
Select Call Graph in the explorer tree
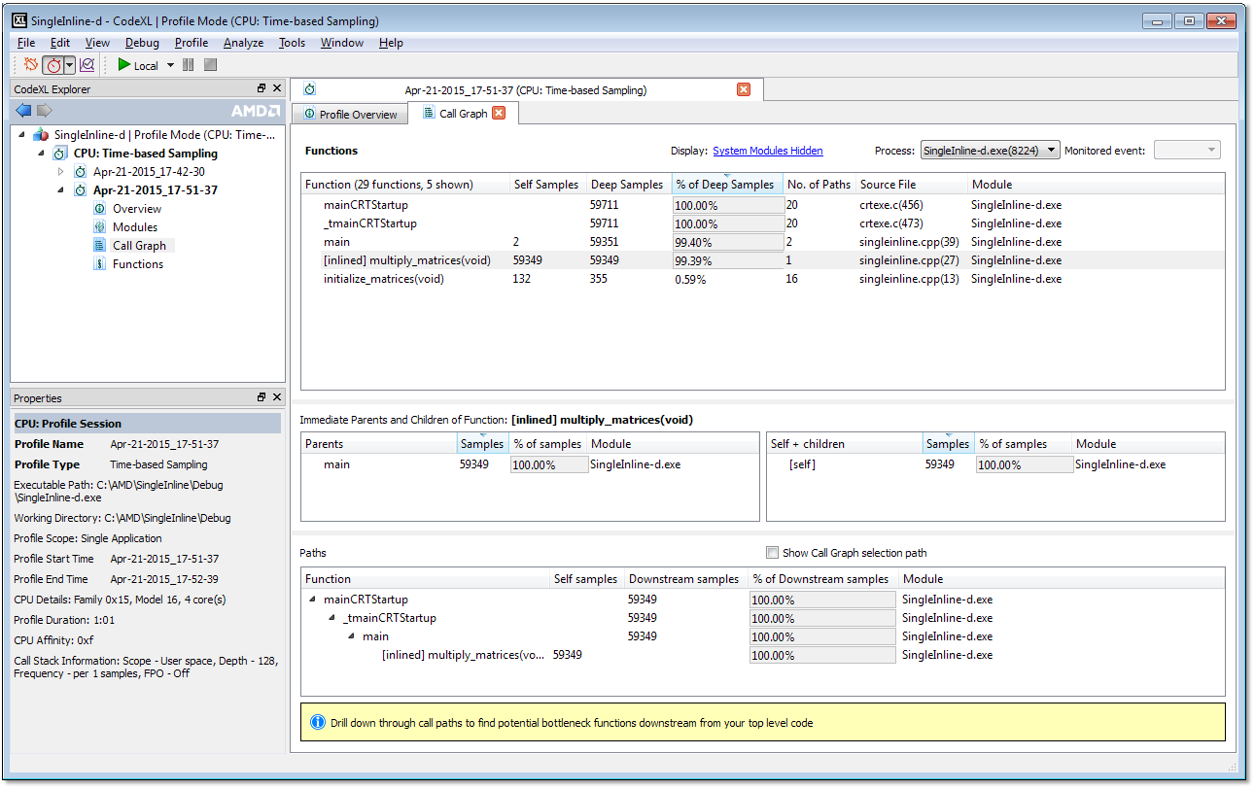[x=139, y=246]
